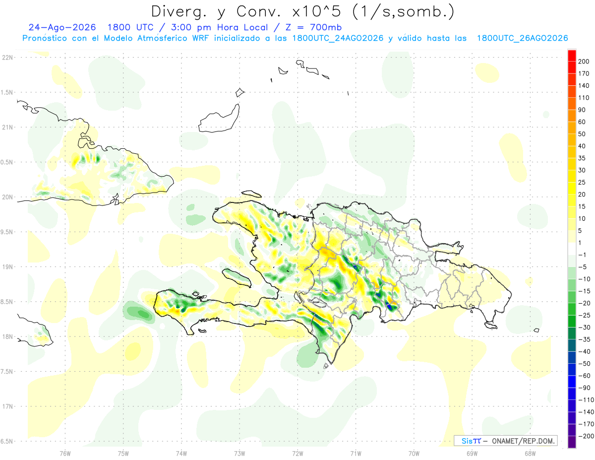Click the "22N" latitude label
Screen dimensions: 595x460
pos(7,58)
